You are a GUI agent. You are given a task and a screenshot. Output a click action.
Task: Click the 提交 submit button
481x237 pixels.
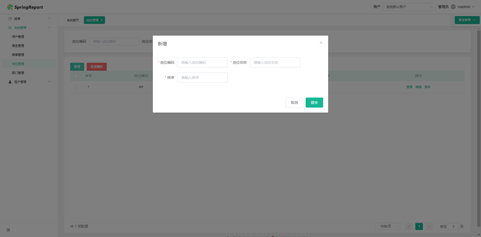pos(314,103)
